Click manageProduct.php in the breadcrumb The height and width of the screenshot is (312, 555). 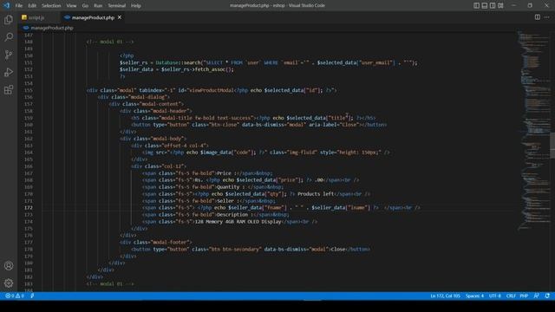tap(52, 28)
